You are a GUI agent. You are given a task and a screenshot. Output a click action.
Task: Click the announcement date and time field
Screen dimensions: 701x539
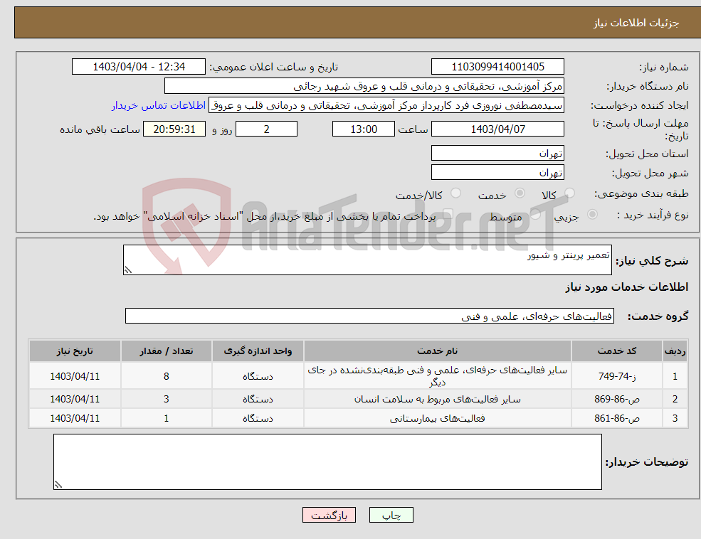139,67
